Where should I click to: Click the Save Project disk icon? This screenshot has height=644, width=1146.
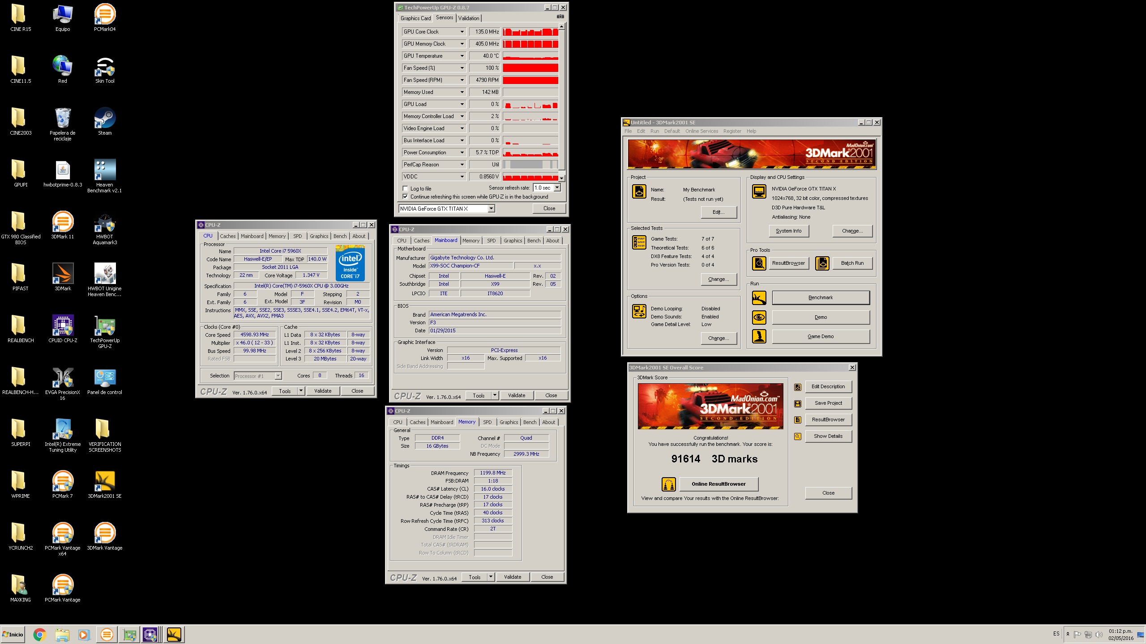798,403
